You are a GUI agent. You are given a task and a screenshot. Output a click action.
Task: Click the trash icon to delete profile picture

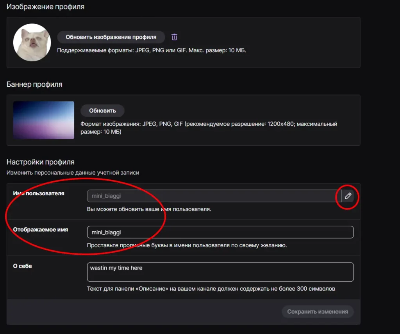tap(174, 37)
